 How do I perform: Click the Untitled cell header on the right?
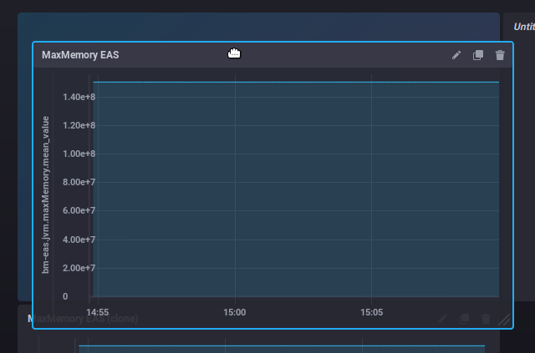click(523, 27)
